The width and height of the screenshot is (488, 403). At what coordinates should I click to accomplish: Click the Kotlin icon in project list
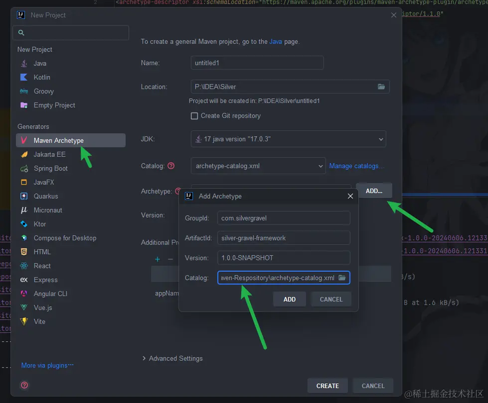pos(24,78)
